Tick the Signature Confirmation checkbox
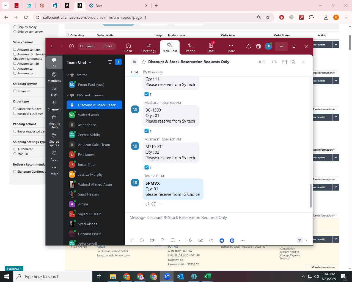 (15, 172)
